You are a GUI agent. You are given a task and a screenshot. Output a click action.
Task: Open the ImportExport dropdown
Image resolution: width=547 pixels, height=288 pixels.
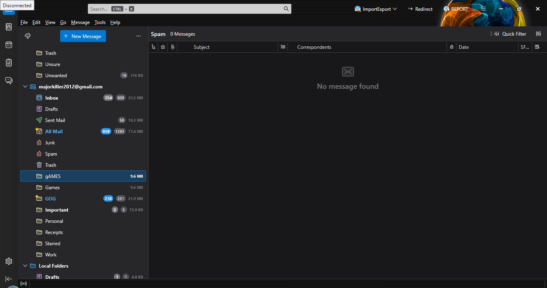click(376, 9)
